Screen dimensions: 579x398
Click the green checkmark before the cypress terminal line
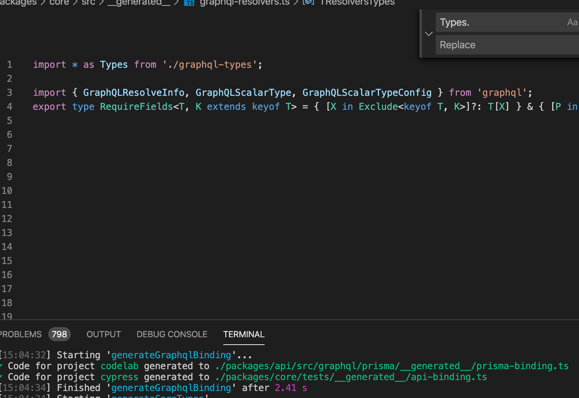[2, 377]
